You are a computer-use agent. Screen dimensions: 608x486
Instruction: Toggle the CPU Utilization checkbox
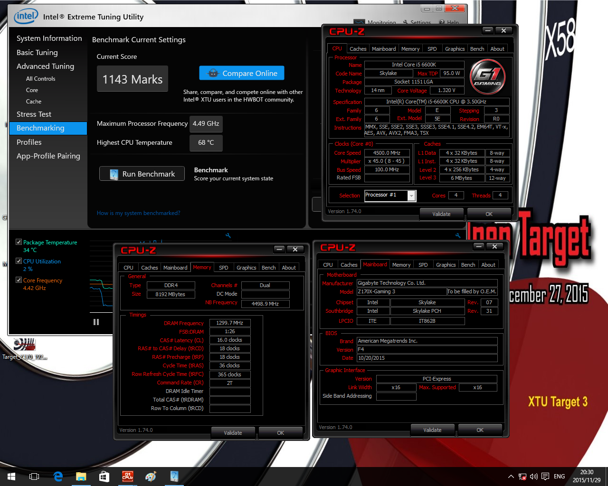19,261
